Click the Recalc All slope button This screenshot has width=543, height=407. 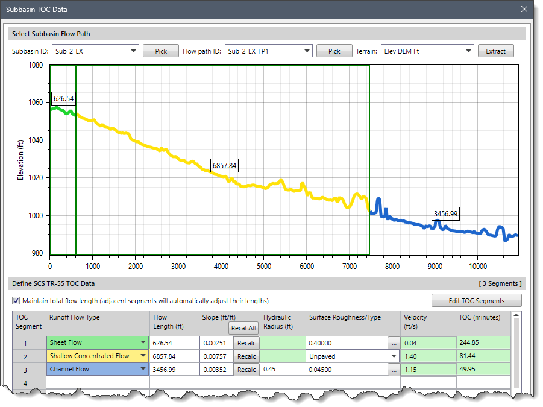pos(243,328)
